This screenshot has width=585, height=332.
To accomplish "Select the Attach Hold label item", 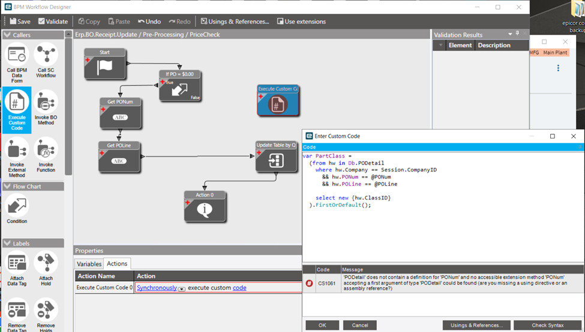I will (46, 268).
